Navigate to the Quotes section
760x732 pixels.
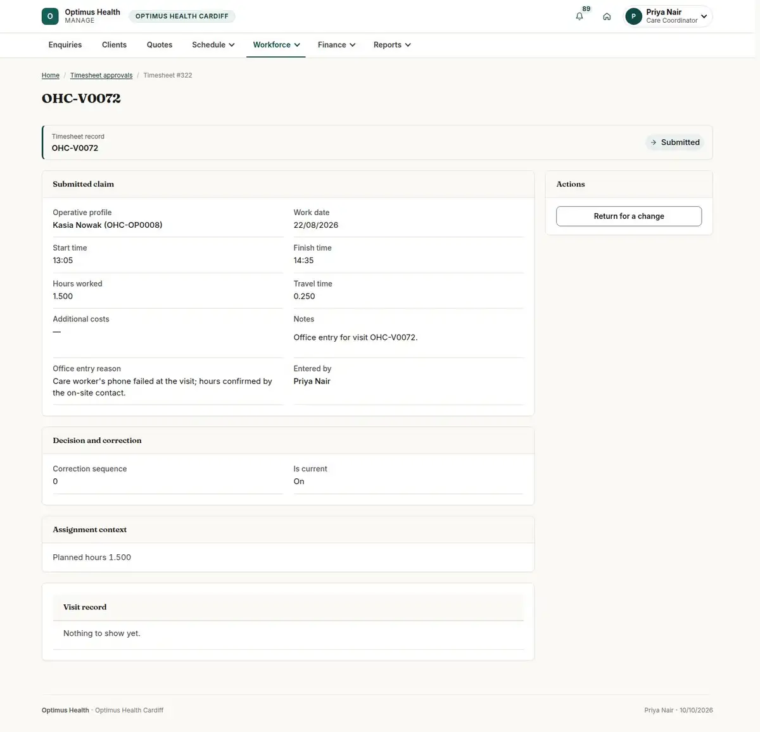[x=160, y=45]
